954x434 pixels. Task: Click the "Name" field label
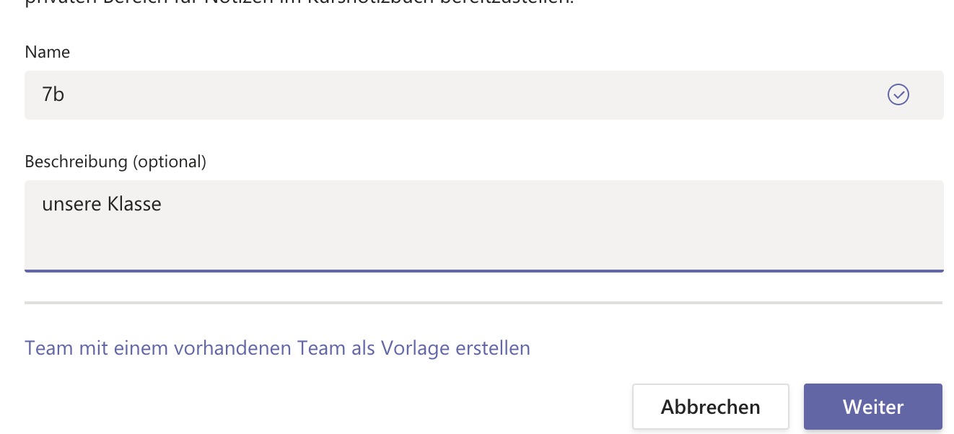(x=47, y=52)
